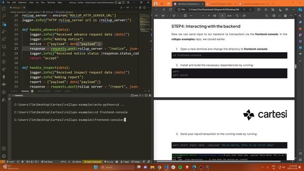
Task: Switch to the DEBUG CONSOLE panel tab
Action: [44, 91]
